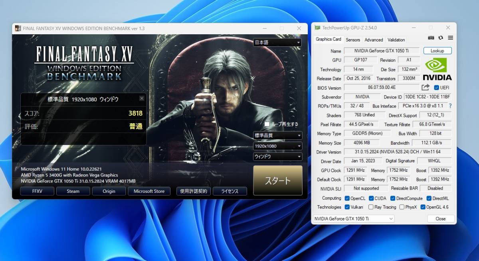Click the Digital Signature WHQL value

(434, 161)
